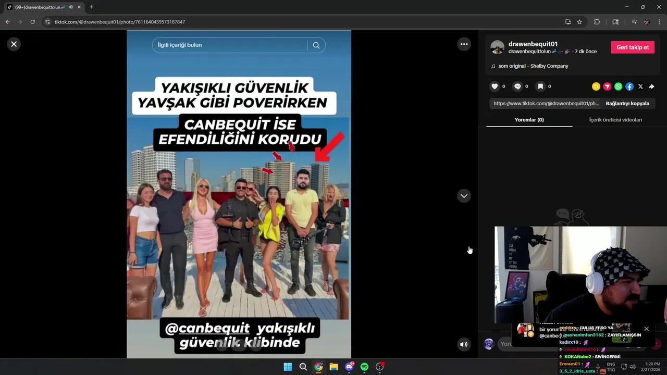
Task: Open the Chrome profile avatar
Action: 647,22
